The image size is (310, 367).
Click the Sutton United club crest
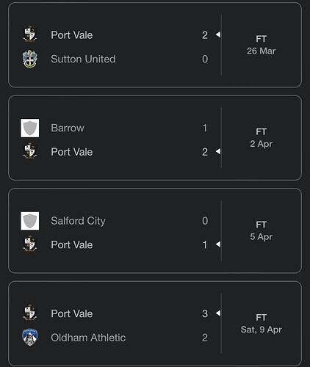[x=30, y=59]
